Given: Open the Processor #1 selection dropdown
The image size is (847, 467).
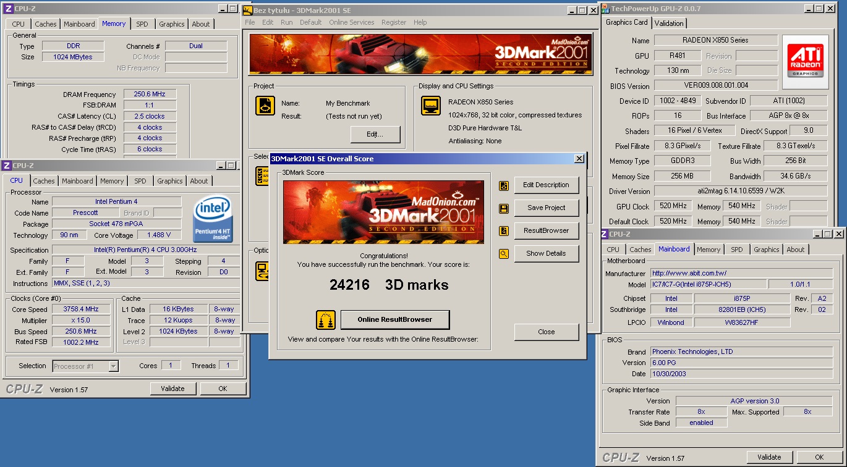Looking at the screenshot, I should [113, 366].
